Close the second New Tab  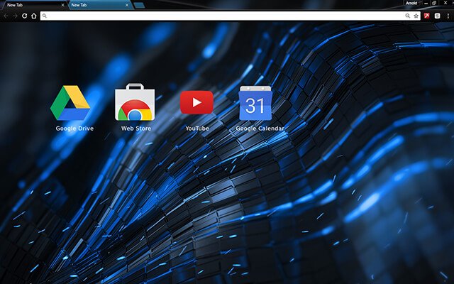click(127, 5)
